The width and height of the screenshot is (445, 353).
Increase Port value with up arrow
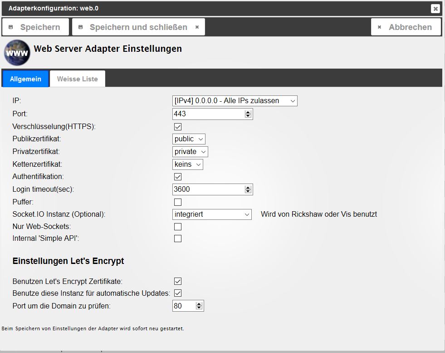(x=248, y=112)
